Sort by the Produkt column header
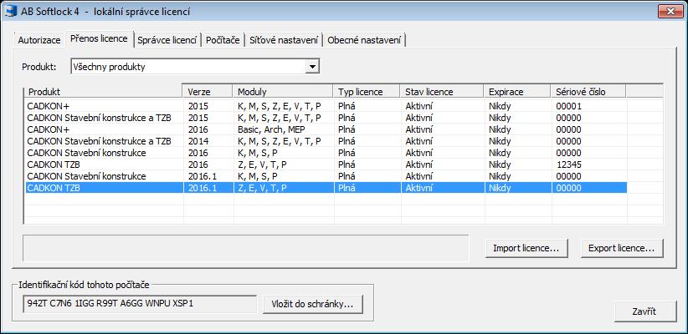 (102, 92)
